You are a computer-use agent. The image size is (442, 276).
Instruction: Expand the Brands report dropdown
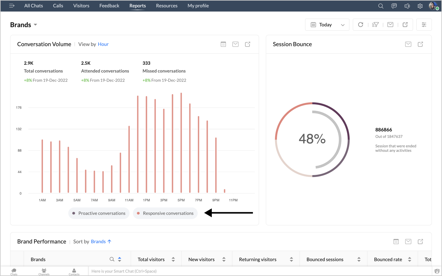click(35, 25)
